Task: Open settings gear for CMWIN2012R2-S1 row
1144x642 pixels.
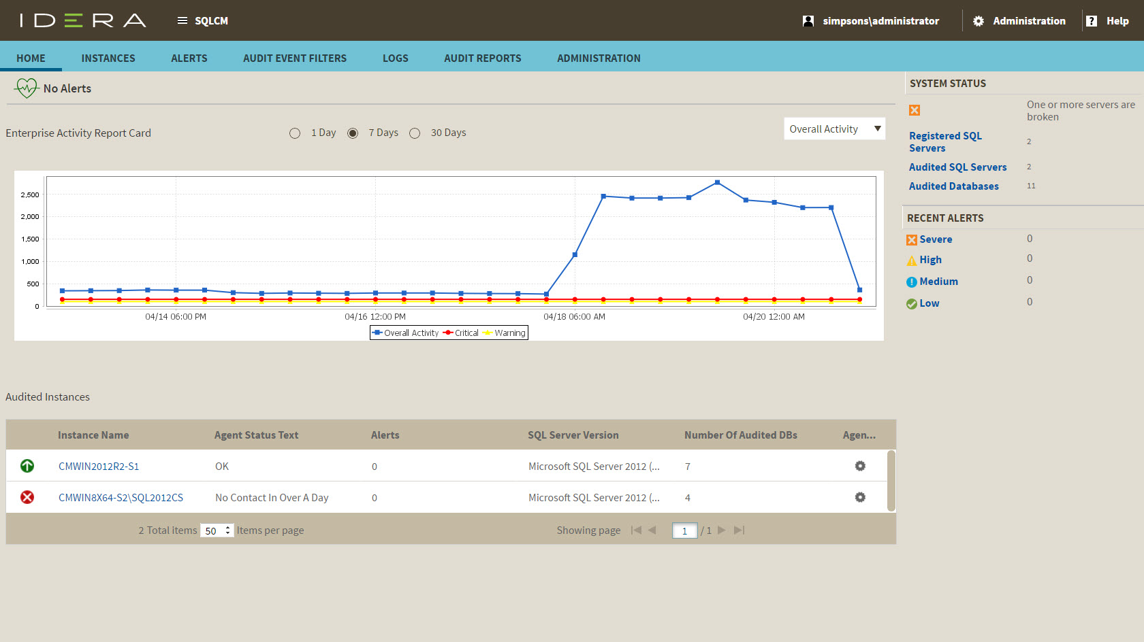Action: (860, 466)
